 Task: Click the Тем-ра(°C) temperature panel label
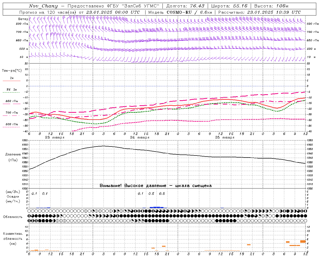coord(12,71)
